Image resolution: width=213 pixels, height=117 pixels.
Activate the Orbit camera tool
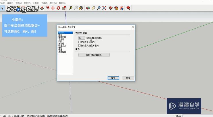[x=88, y=8]
